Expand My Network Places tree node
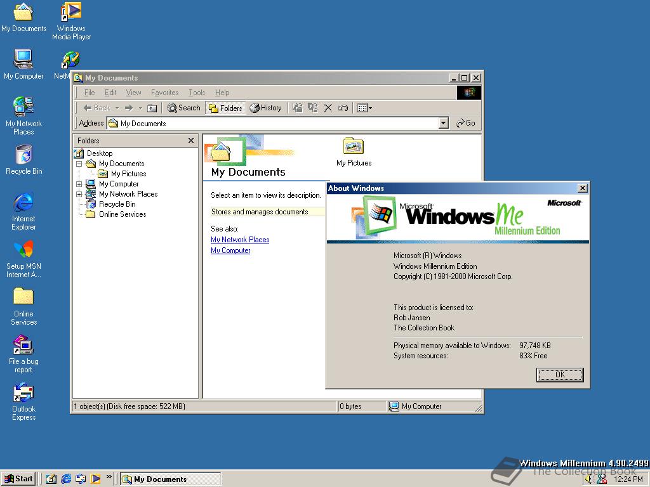Screen dimensions: 650x487 79,194
